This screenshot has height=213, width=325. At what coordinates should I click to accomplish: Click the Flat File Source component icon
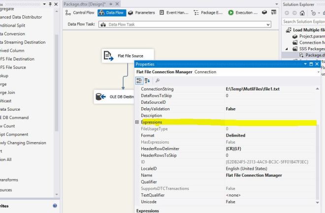pyautogui.click(x=108, y=56)
